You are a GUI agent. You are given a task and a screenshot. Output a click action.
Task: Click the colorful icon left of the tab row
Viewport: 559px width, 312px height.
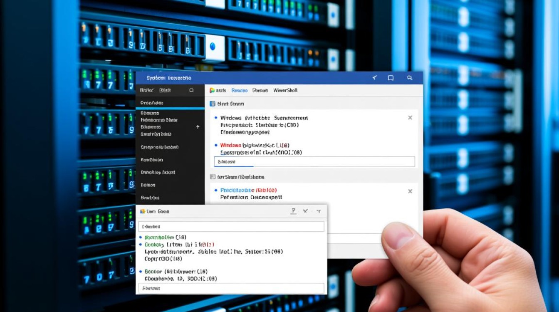(x=212, y=90)
